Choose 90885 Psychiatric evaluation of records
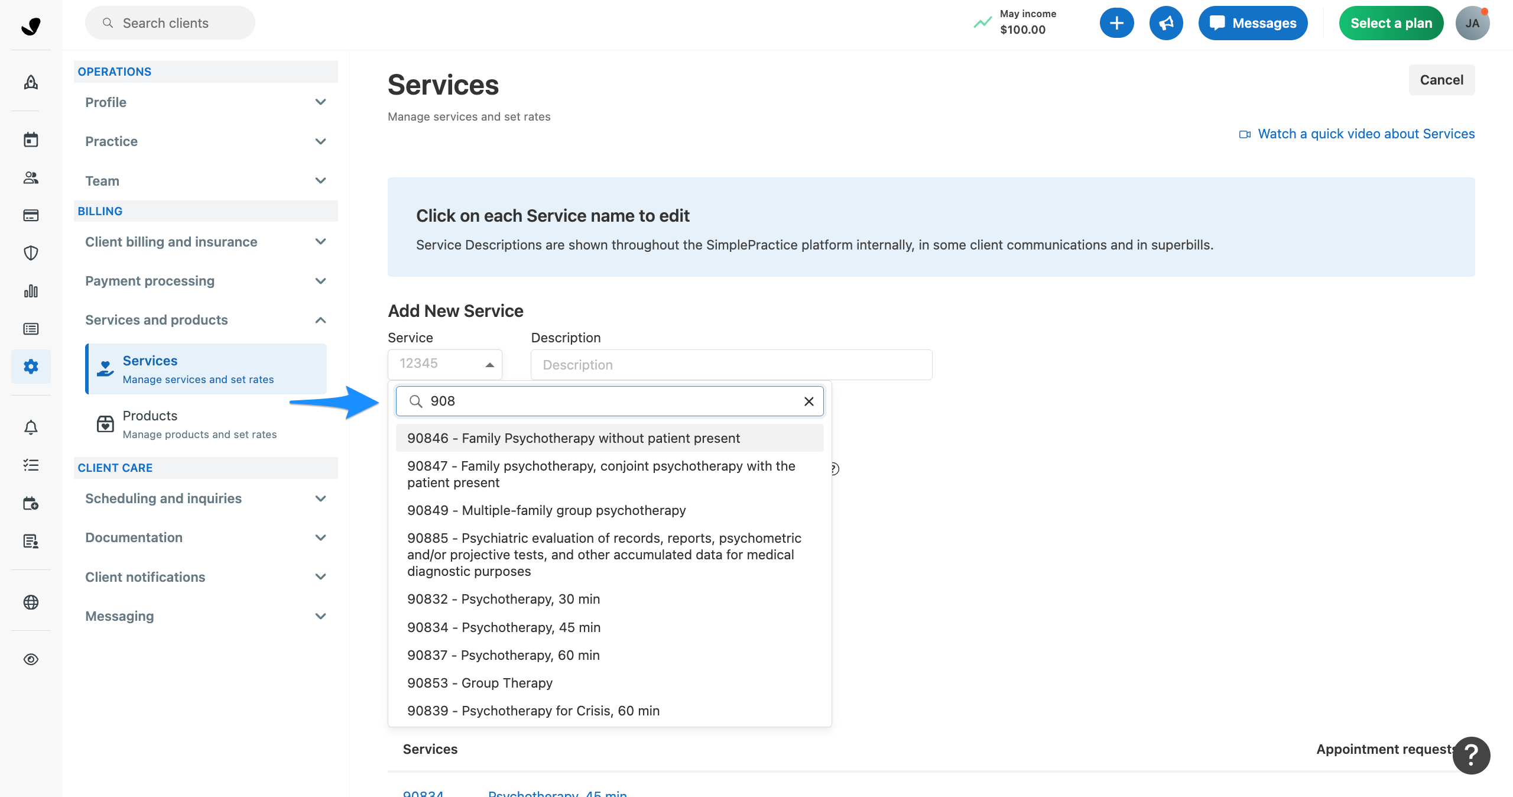This screenshot has width=1513, height=797. (609, 555)
